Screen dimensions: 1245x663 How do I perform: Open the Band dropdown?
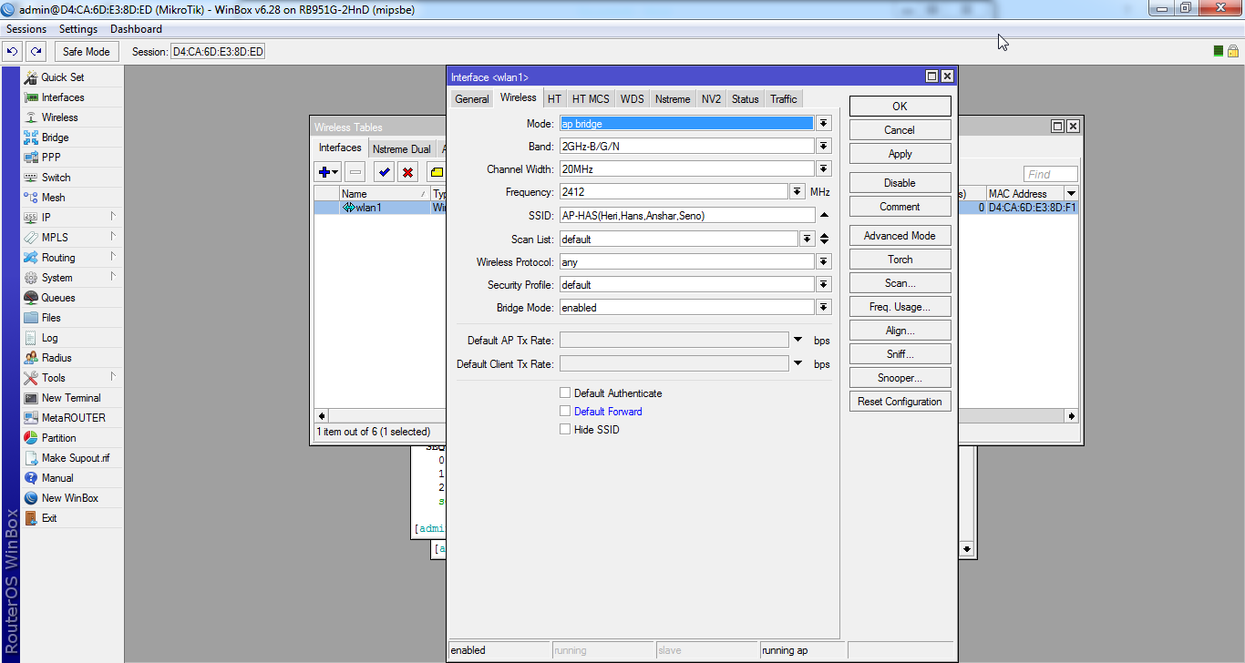[824, 147]
